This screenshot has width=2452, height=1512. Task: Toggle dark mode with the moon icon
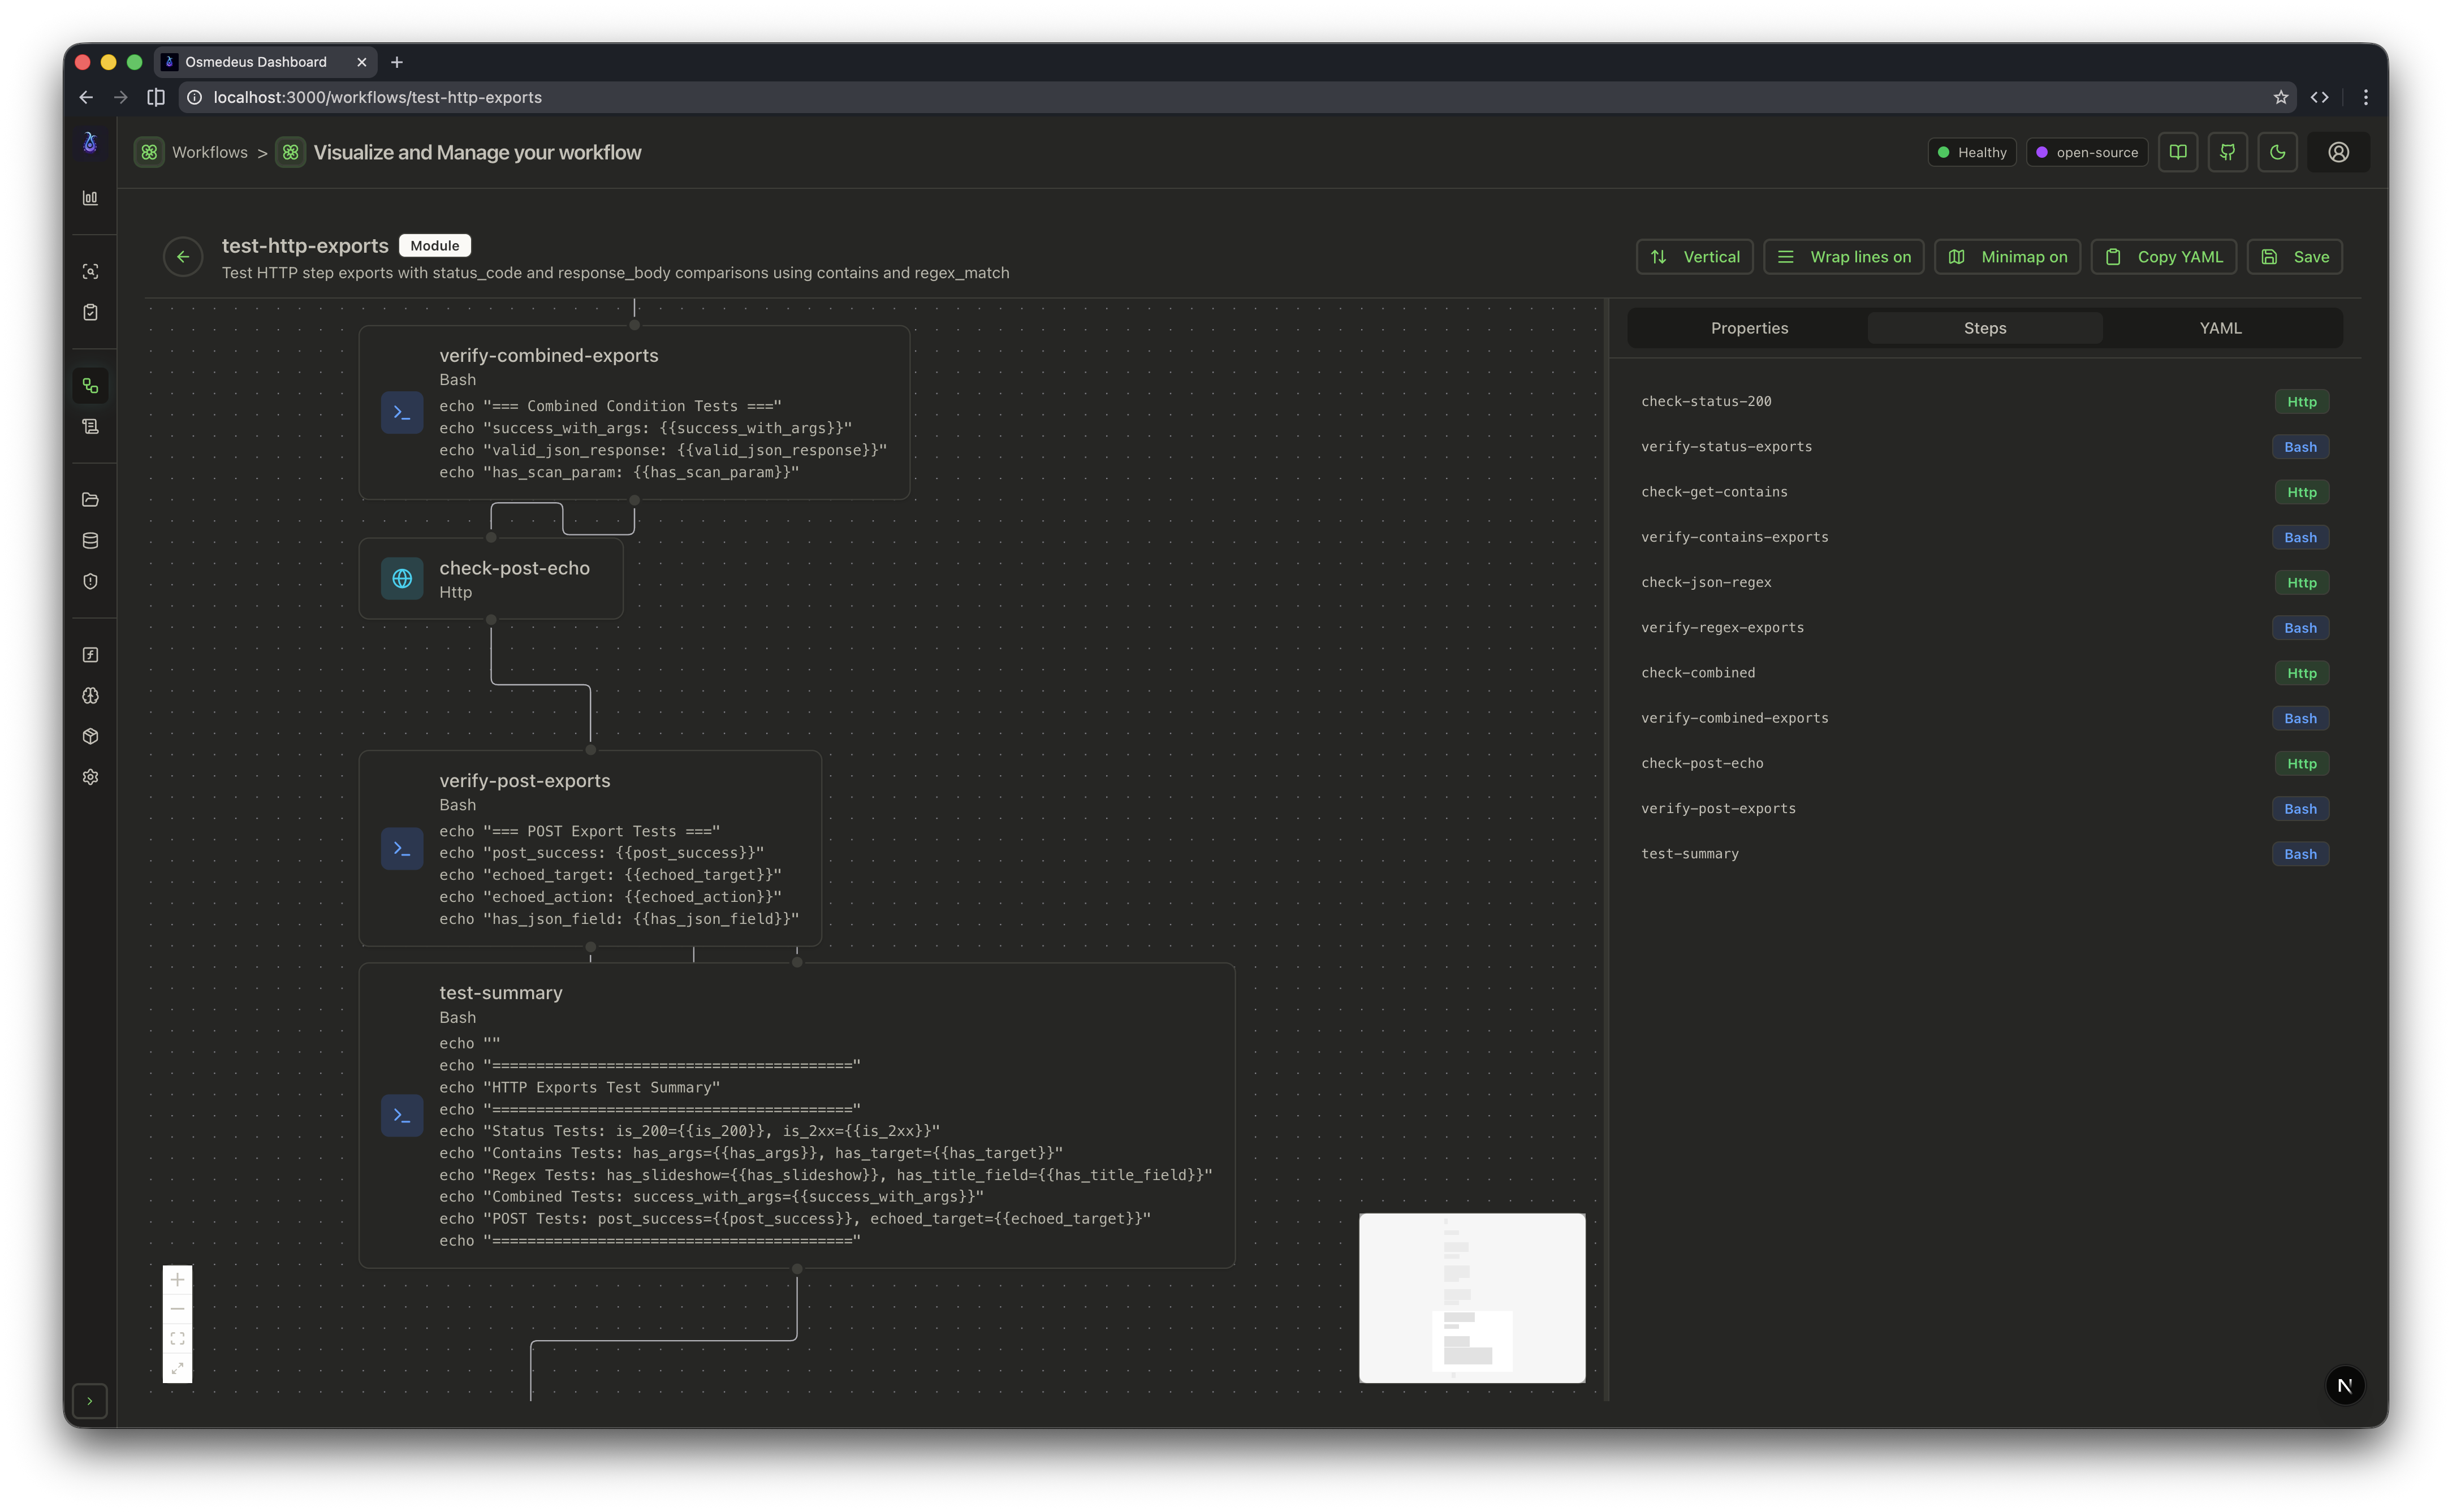[x=2278, y=152]
